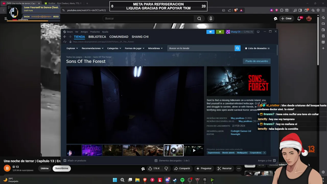Click Añadir un producto in Steam

pyautogui.click(x=75, y=160)
